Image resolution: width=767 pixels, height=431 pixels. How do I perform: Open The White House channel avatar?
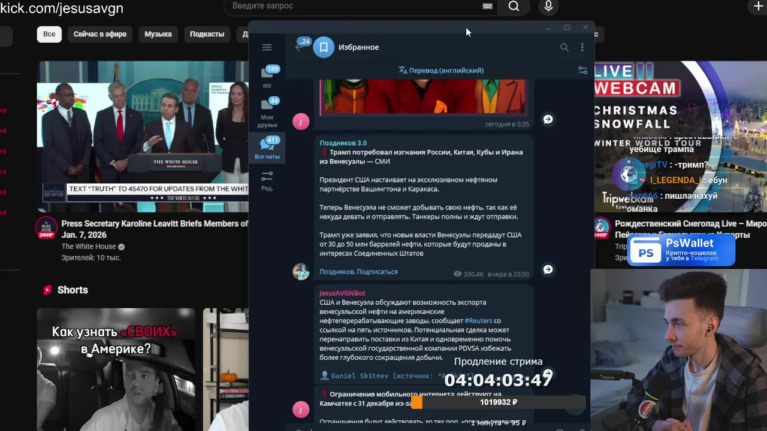tap(46, 228)
